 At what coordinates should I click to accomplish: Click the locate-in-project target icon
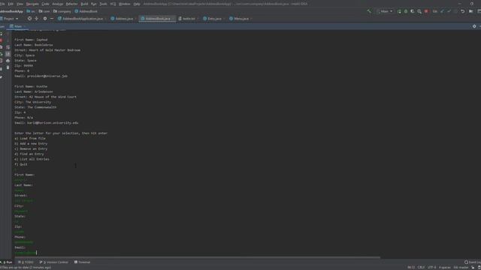pos(29,19)
